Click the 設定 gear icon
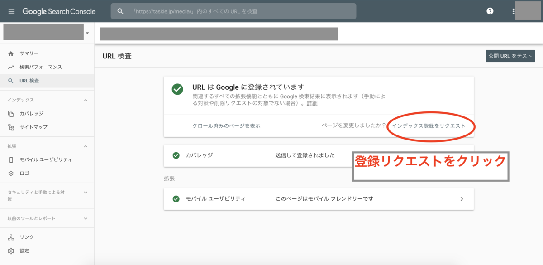This screenshot has height=265, width=543. click(x=11, y=251)
